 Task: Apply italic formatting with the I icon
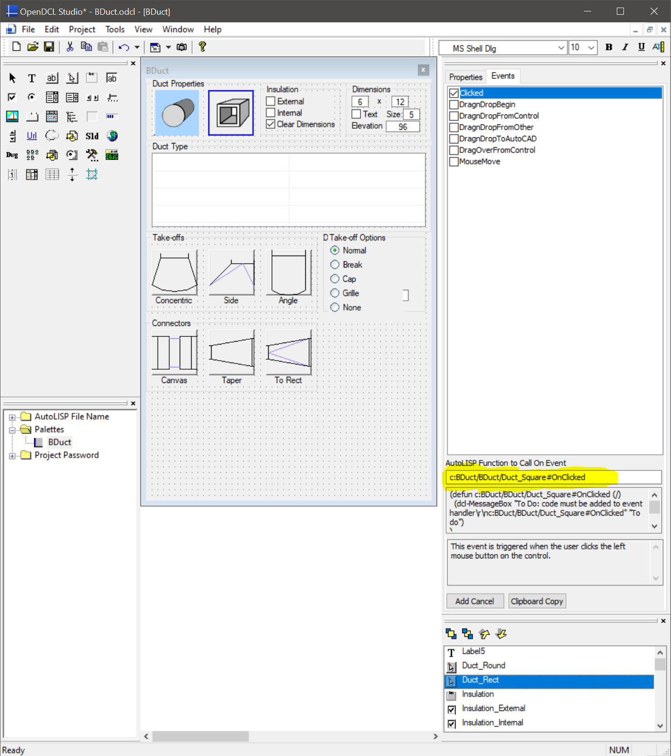click(x=625, y=47)
